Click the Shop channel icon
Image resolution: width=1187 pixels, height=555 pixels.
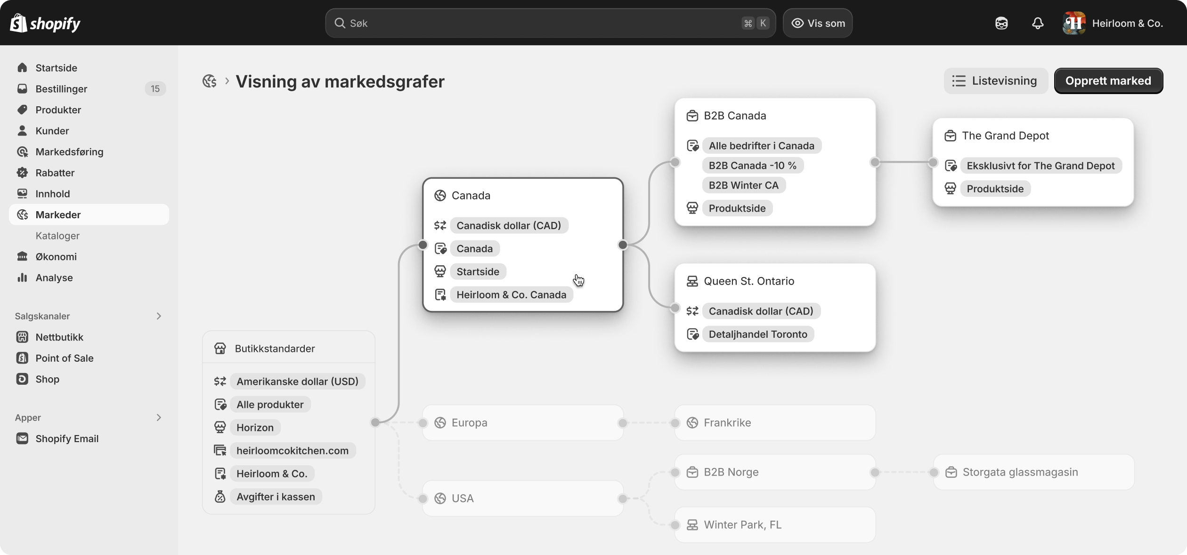coord(22,379)
